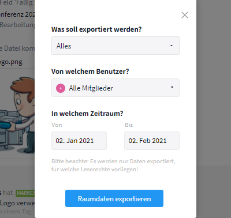The width and height of the screenshot is (231, 218).
Task: Expand the caret next to Alle Mitglieder
Action: (172, 87)
